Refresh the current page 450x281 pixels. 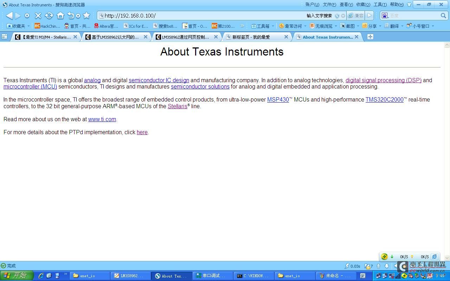[49, 15]
